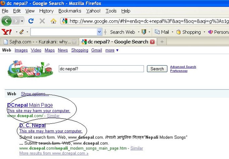The width and height of the screenshot is (229, 159).
Task: Open a new tab with plus button
Action: click(162, 42)
